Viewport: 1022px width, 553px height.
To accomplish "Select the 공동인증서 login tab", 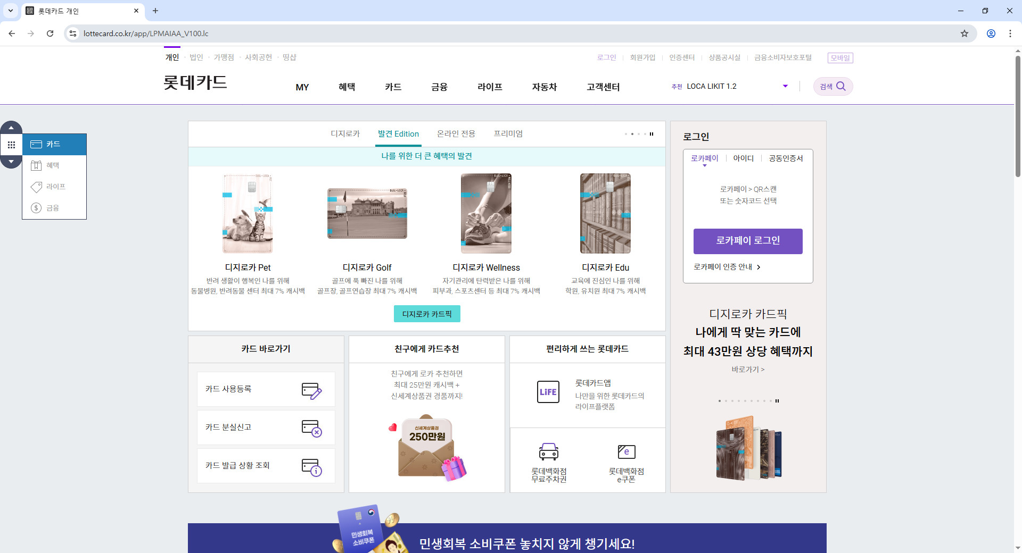I will (x=785, y=158).
